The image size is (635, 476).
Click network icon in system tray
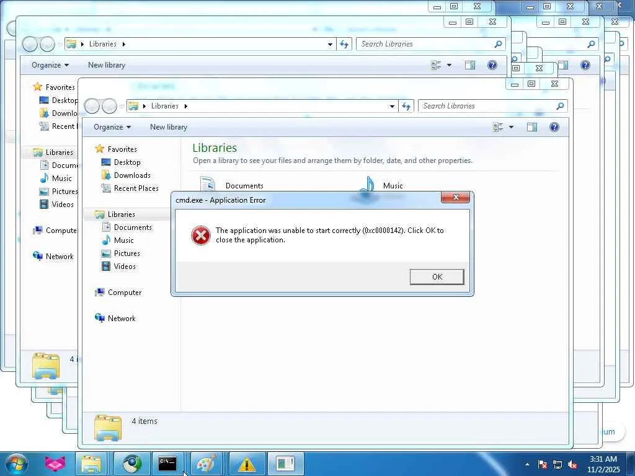click(x=557, y=464)
